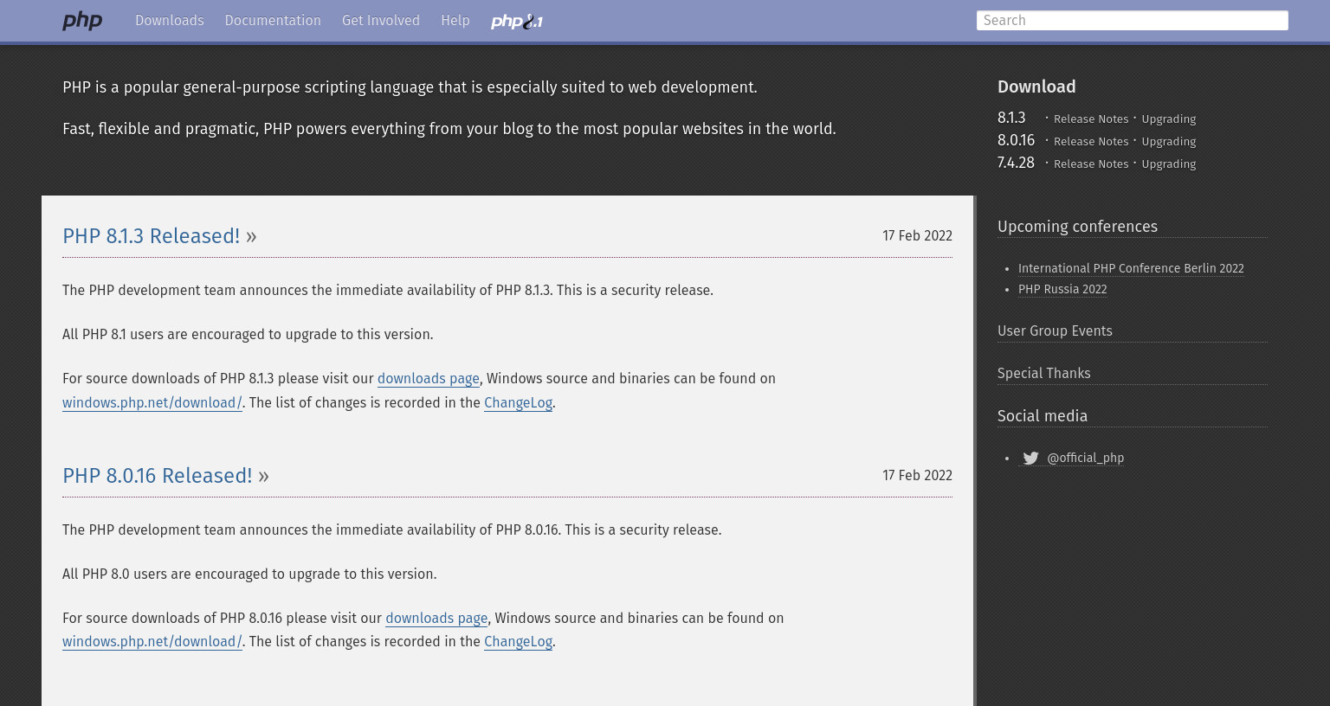Open International PHP Conference Berlin 2022

[x=1131, y=268]
